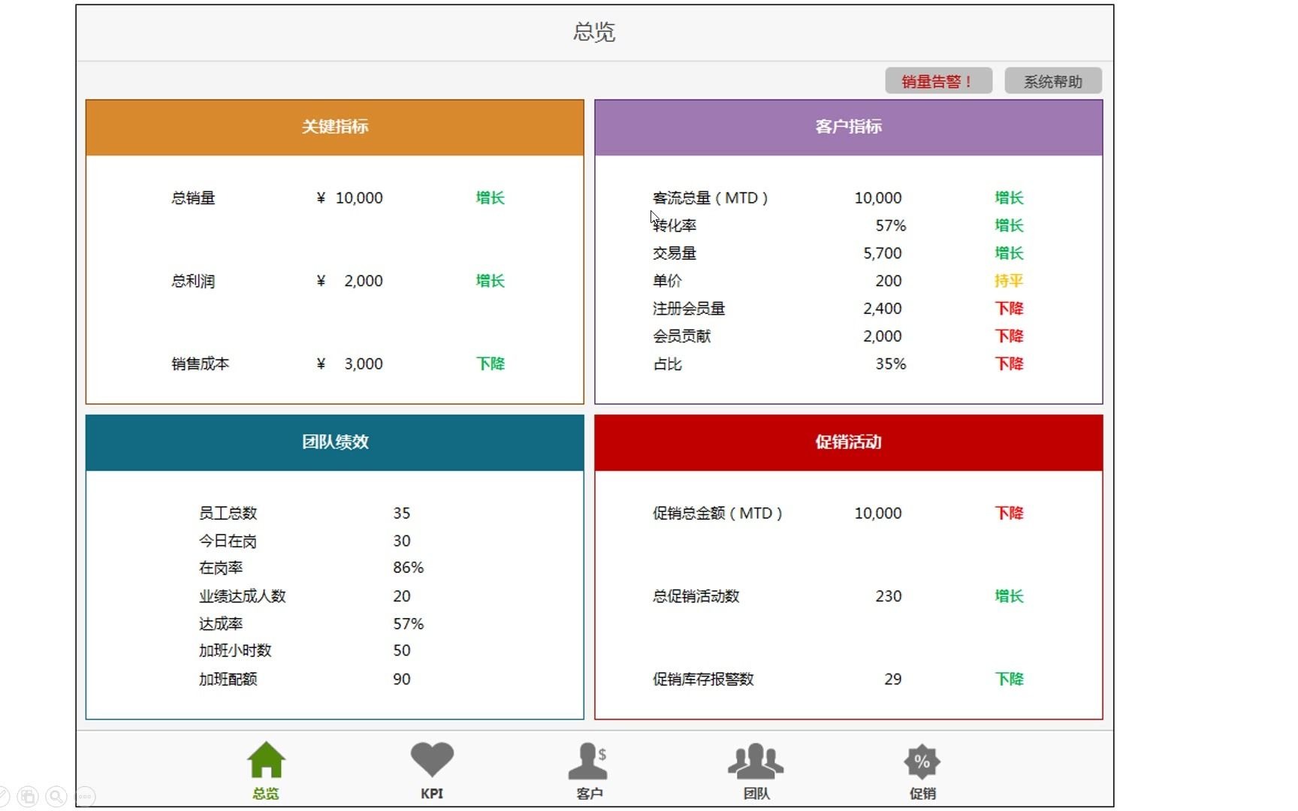Click the 促销总金额（MTD） label
The width and height of the screenshot is (1298, 811).
[717, 514]
